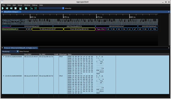Click the 64b66b_1 channel label
This screenshot has height=99, width=171.
6,26
